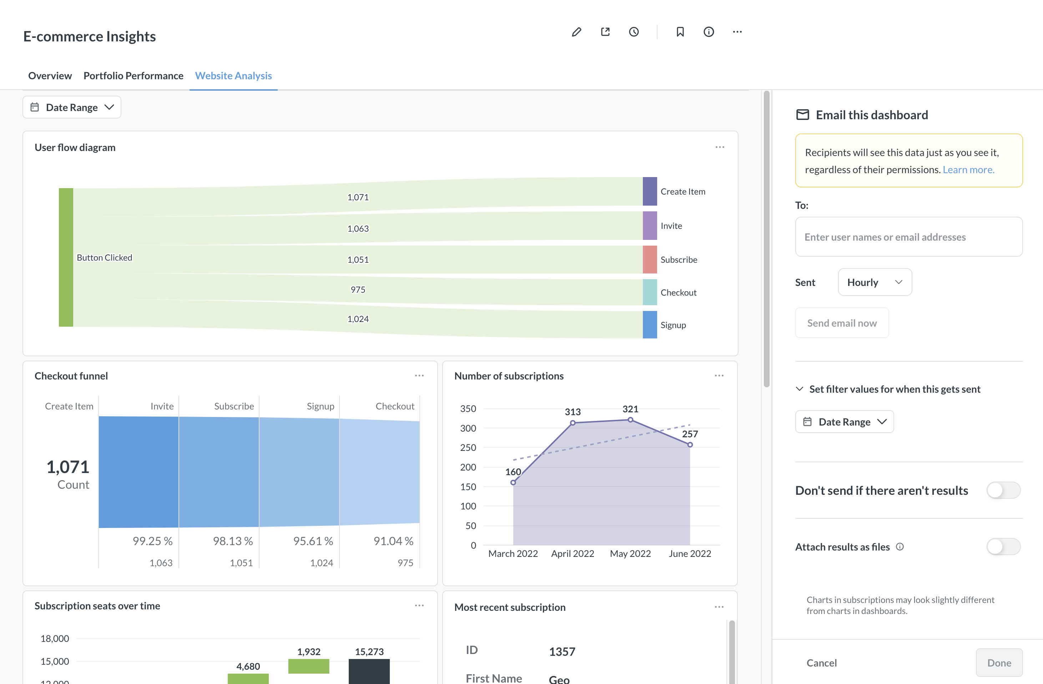Click the recipients email address field
1043x684 pixels.
click(x=909, y=237)
